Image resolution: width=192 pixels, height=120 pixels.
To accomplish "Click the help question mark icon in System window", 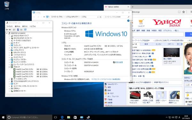I will pyautogui.click(x=128, y=21).
